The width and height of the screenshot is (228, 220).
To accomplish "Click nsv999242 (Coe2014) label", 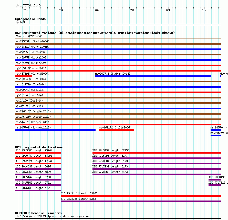I will (30, 90).
